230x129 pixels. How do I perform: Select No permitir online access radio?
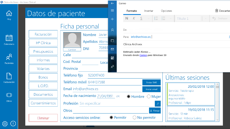click(x=134, y=118)
